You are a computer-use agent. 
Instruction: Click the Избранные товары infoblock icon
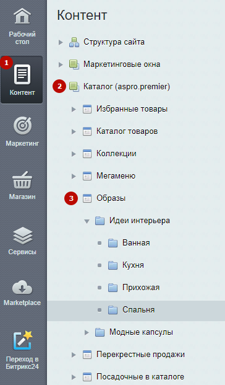coord(87,109)
